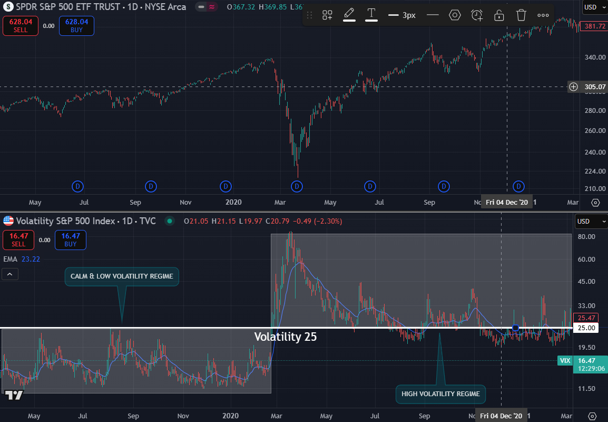Grab the floating toolbar drag handle
The image size is (608, 422).
(x=309, y=15)
